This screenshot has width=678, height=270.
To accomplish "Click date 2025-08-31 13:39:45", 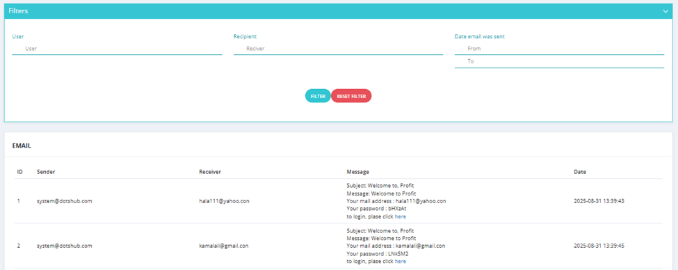I will (599, 246).
